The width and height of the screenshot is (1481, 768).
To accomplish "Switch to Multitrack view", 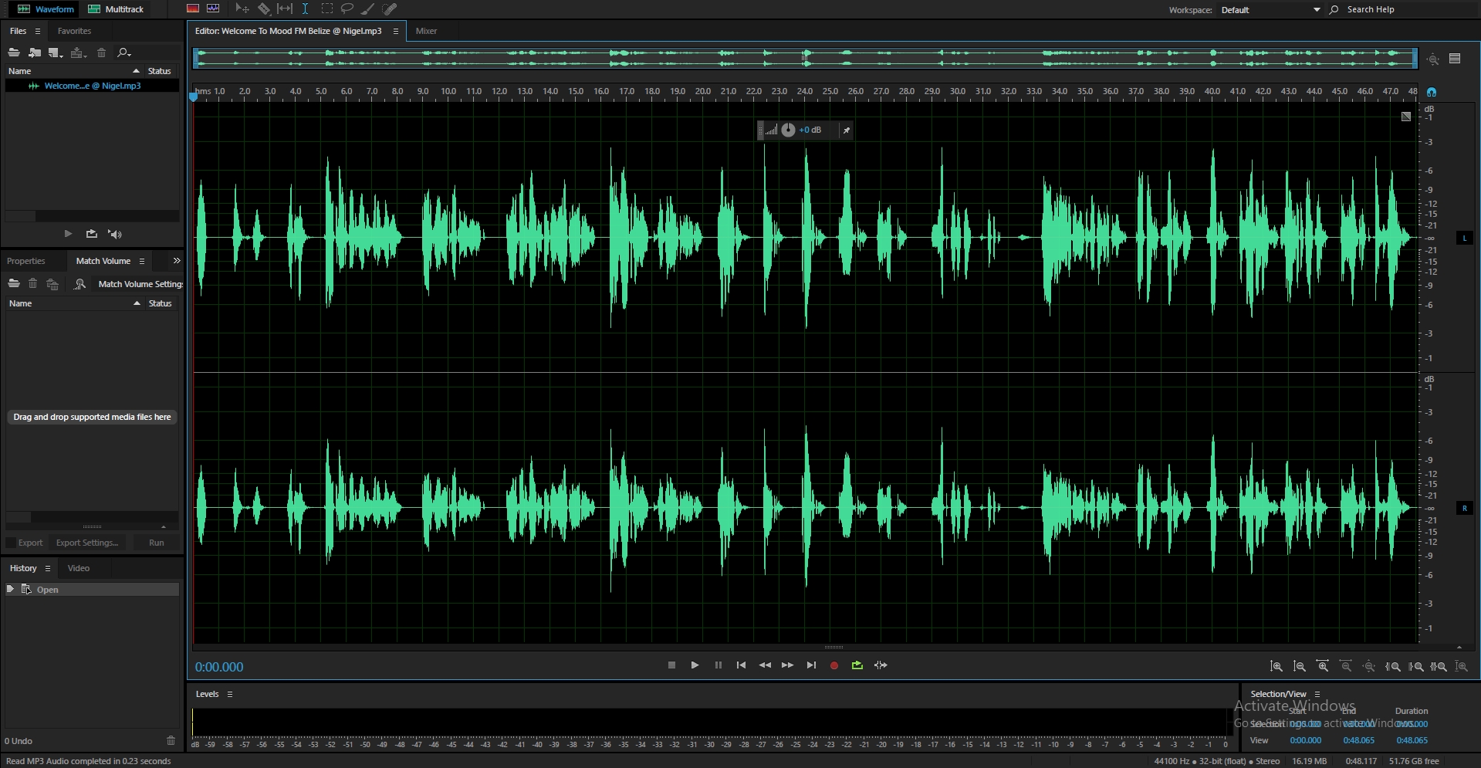I will [x=116, y=9].
